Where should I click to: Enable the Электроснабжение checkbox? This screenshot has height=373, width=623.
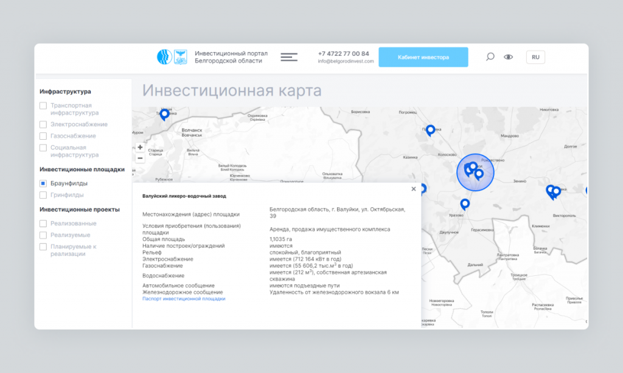[x=43, y=125]
